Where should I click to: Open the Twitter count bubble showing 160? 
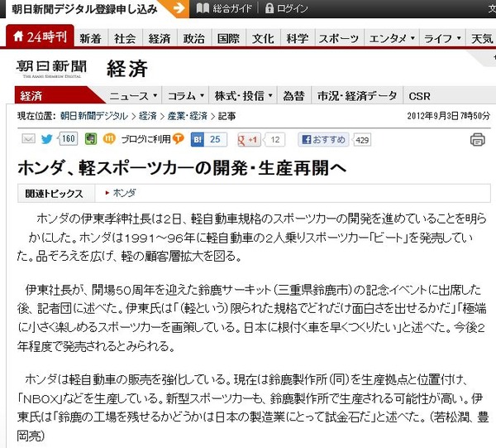(68, 139)
